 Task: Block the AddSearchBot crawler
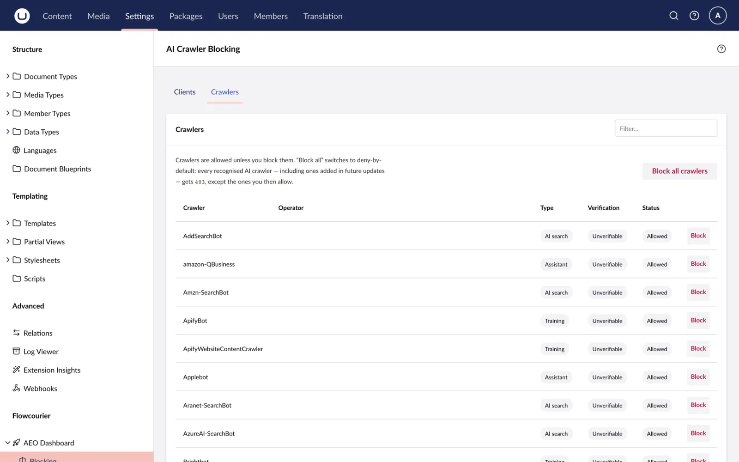tap(698, 236)
